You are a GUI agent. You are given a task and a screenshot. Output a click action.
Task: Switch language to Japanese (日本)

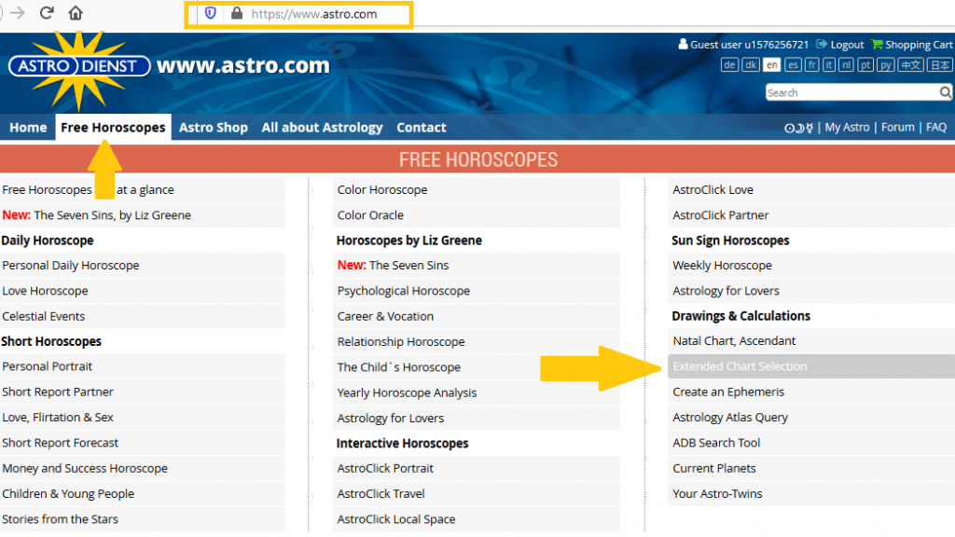[x=939, y=64]
